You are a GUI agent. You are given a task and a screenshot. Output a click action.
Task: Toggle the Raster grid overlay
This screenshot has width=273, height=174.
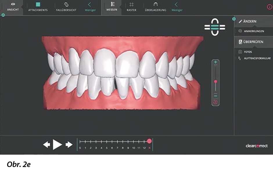click(x=131, y=7)
